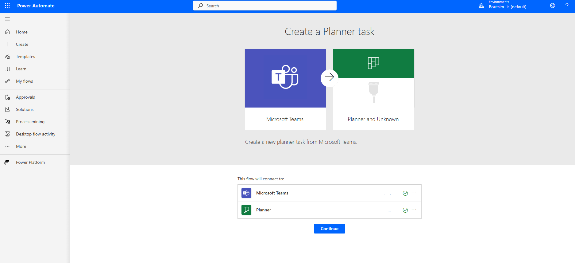575x263 pixels.
Task: Click the Continue button
Action: coord(330,229)
